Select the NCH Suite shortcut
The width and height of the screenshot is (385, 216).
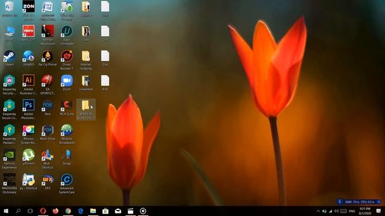(67, 108)
